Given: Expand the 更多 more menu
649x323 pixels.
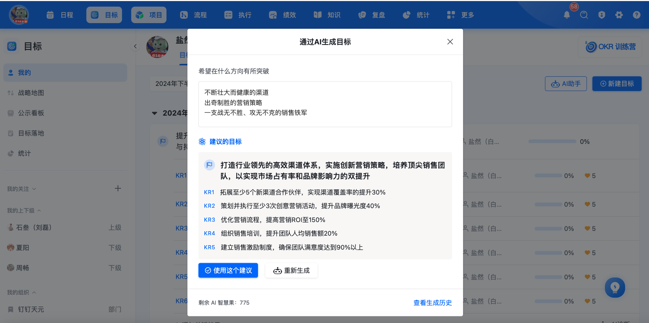Looking at the screenshot, I should click(460, 15).
